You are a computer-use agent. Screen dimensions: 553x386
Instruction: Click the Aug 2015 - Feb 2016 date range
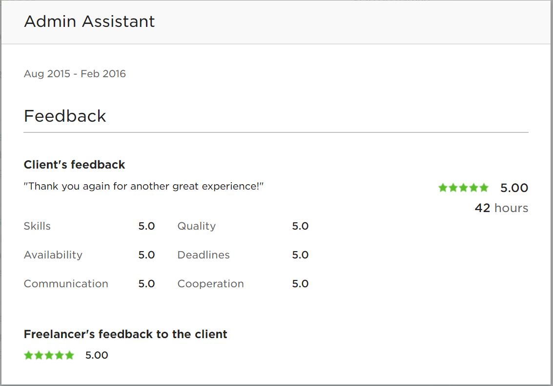75,74
